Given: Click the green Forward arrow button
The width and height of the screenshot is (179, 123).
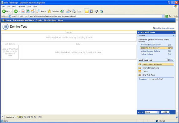Looking at the screenshot, I should click(16, 11).
